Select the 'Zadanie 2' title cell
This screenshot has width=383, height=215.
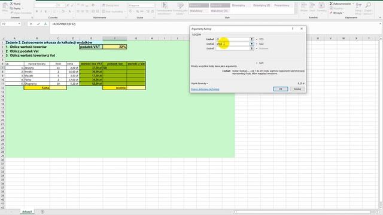pyautogui.click(x=49, y=42)
